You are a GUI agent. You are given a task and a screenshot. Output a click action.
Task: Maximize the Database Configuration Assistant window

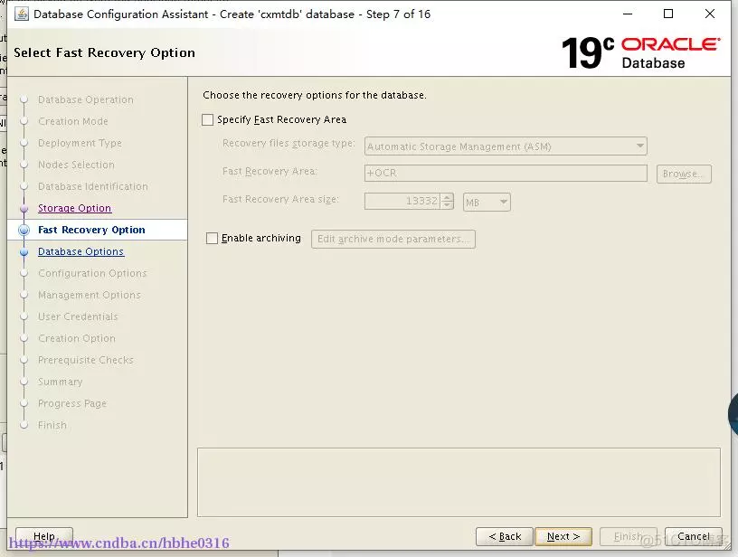pos(668,14)
